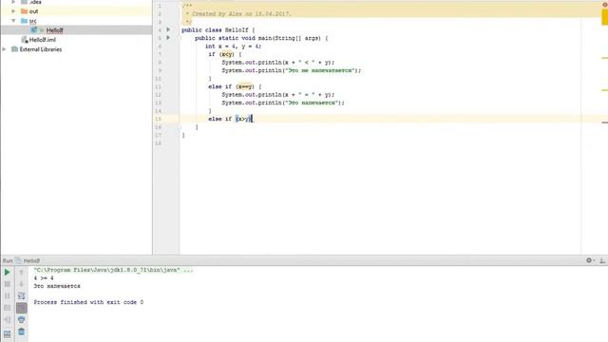The height and width of the screenshot is (342, 608).
Task: Click run gutter arrow beside main method
Action: [168, 38]
